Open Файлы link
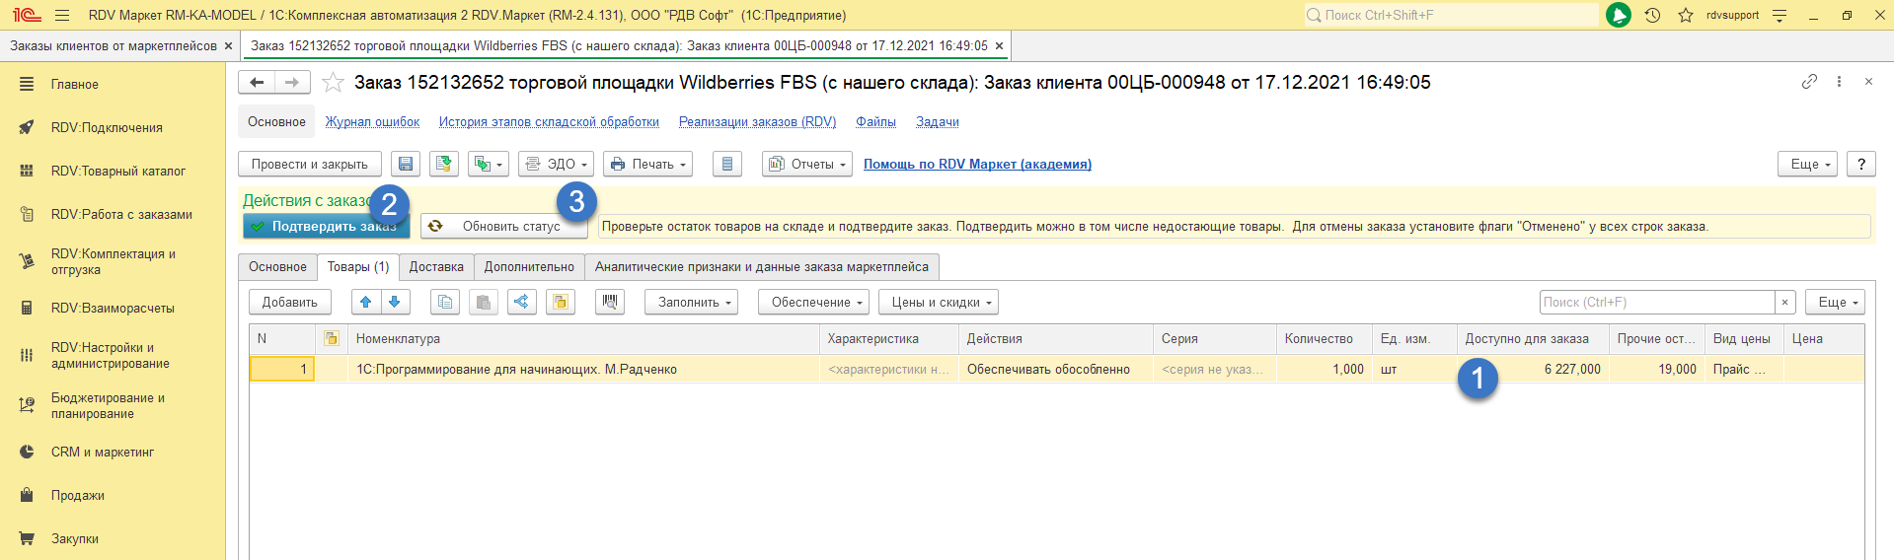This screenshot has height=560, width=1894. click(x=875, y=122)
